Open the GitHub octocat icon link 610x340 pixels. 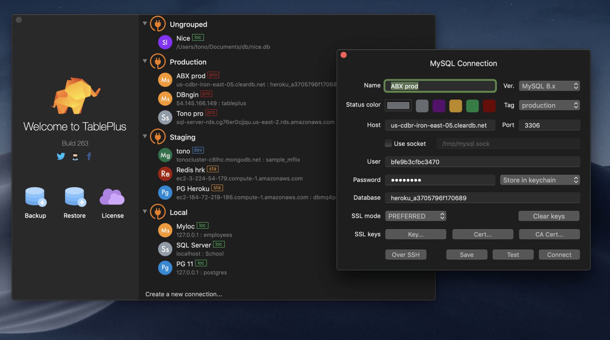click(x=75, y=156)
